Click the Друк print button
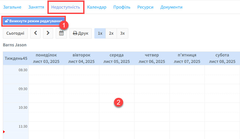240x139 pixels. (x=80, y=33)
